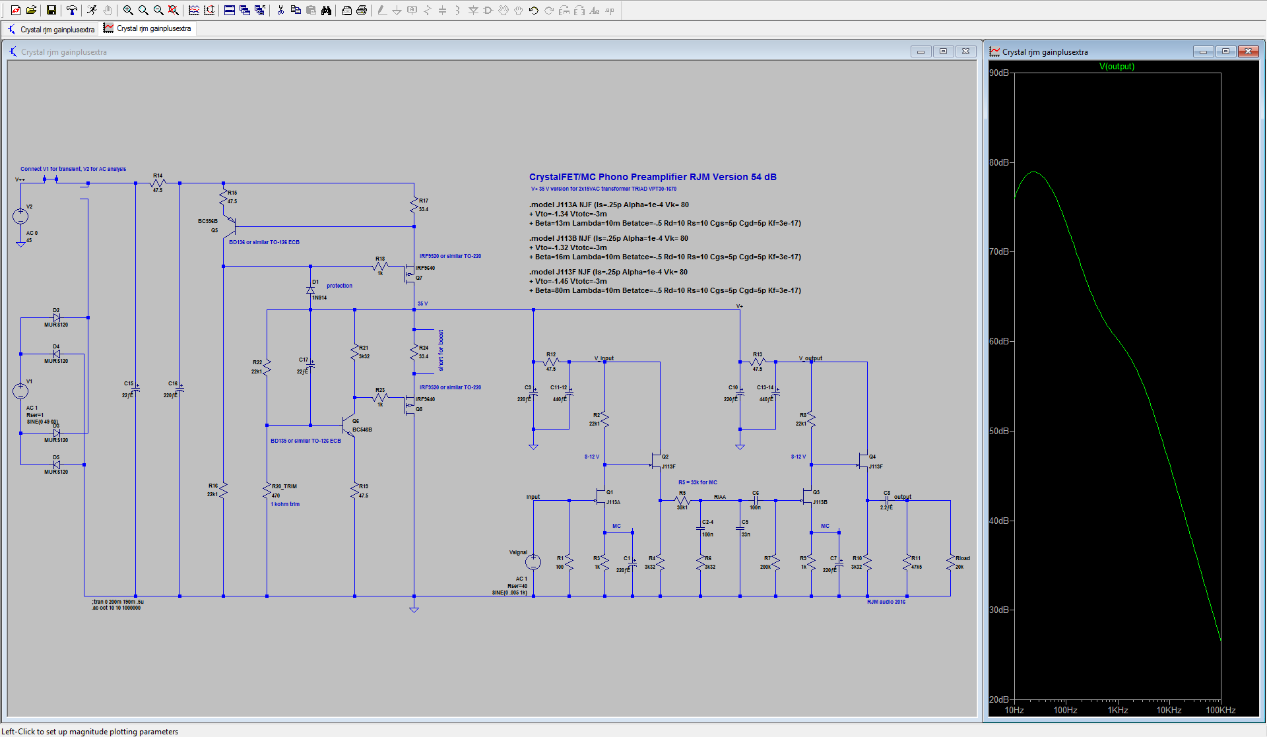This screenshot has width=1267, height=737.
Task: Click the Rload 20k resistor label
Action: [962, 562]
